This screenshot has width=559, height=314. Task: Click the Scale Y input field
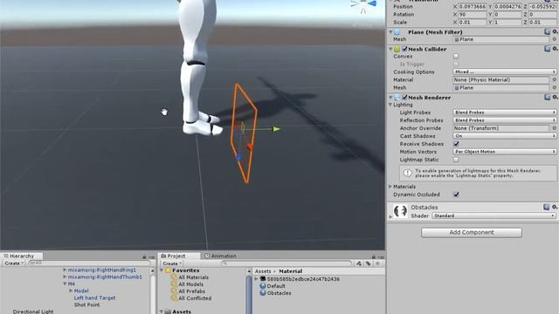[x=507, y=23]
